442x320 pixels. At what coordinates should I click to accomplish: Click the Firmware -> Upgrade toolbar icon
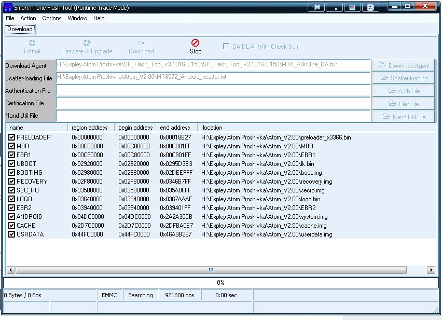[87, 43]
